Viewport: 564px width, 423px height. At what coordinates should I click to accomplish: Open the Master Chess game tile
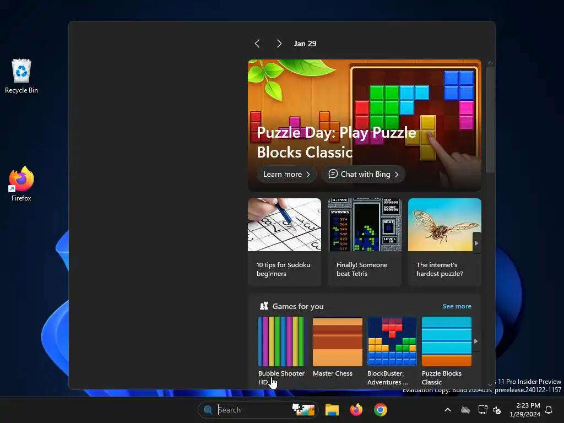(x=338, y=341)
